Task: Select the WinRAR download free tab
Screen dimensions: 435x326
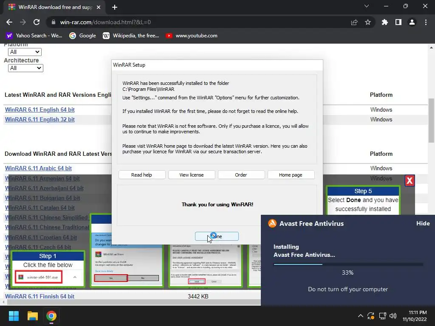Action: coord(55,7)
